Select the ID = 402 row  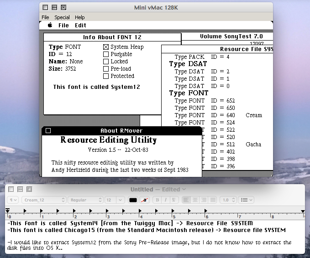pyautogui.click(x=219, y=152)
